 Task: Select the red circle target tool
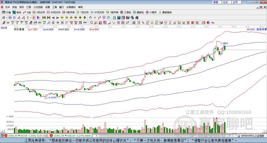[53, 23]
